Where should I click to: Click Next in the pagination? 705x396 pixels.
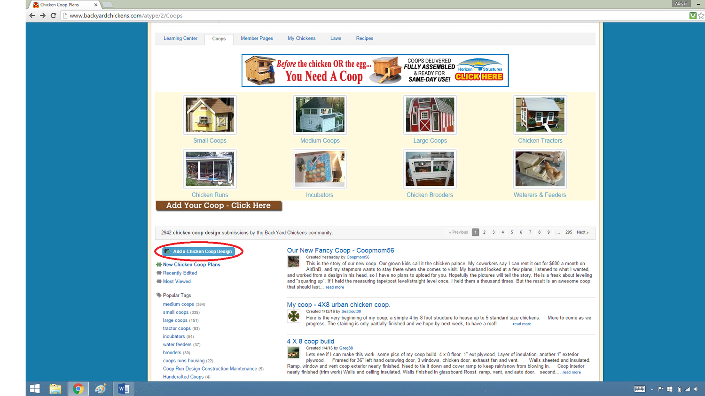(582, 232)
